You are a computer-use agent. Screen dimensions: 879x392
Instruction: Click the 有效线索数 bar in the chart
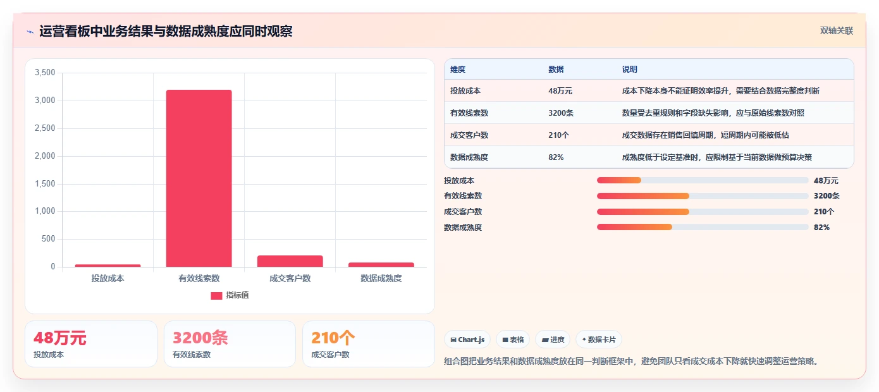pos(199,178)
